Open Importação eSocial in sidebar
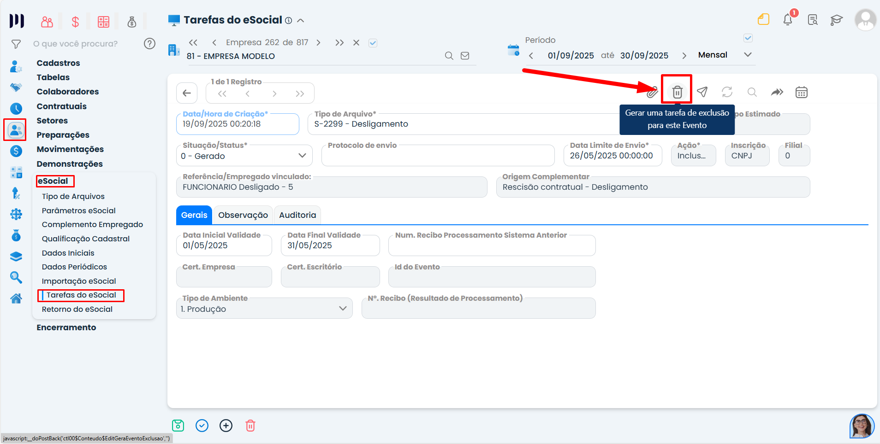The image size is (880, 444). point(79,281)
